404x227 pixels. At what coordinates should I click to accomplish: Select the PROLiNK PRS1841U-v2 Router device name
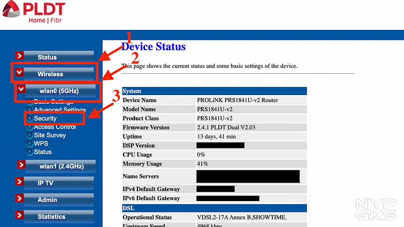point(238,100)
